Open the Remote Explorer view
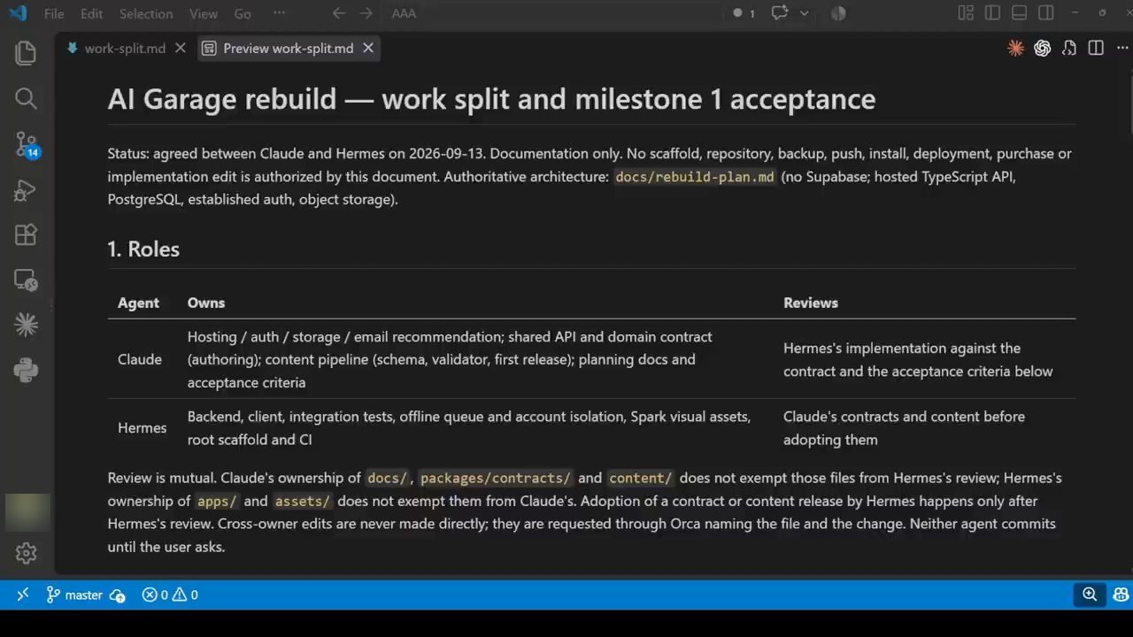The width and height of the screenshot is (1133, 637). click(26, 280)
